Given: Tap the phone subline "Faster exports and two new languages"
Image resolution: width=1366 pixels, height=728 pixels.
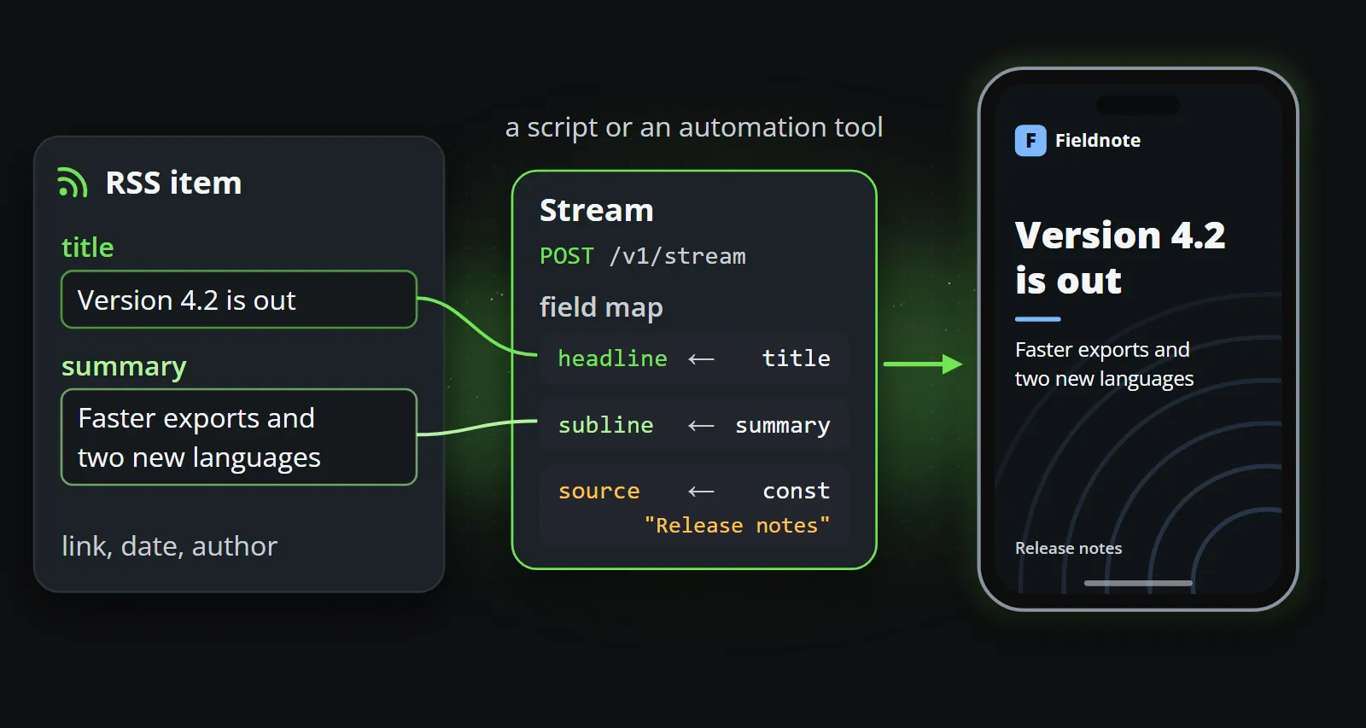Looking at the screenshot, I should pos(1105,364).
